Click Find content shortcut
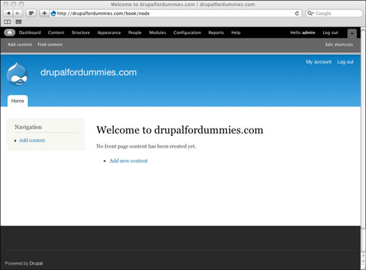 click(50, 44)
